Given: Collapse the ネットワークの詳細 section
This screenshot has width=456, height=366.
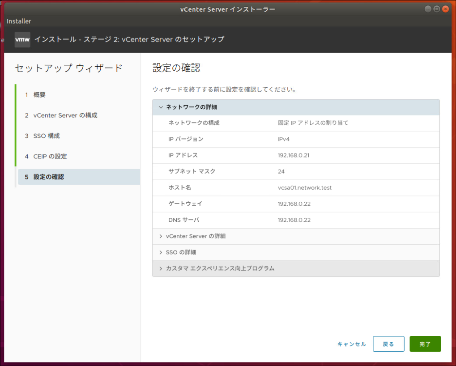Looking at the screenshot, I should coord(296,107).
